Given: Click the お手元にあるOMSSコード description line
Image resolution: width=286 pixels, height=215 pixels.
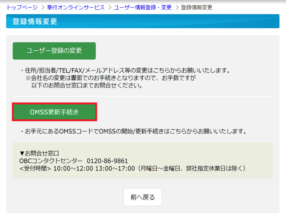Looking at the screenshot, I should click(133, 131).
